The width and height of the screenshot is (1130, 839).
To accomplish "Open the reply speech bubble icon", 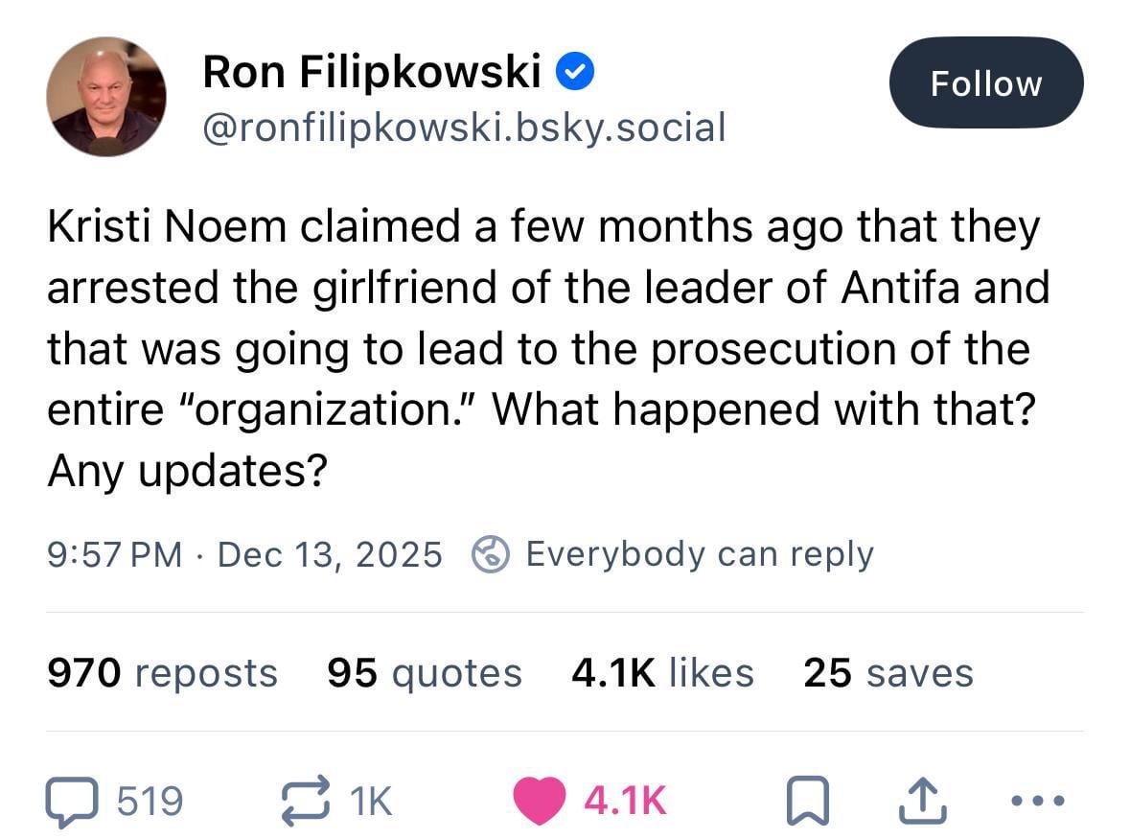I will click(x=72, y=801).
